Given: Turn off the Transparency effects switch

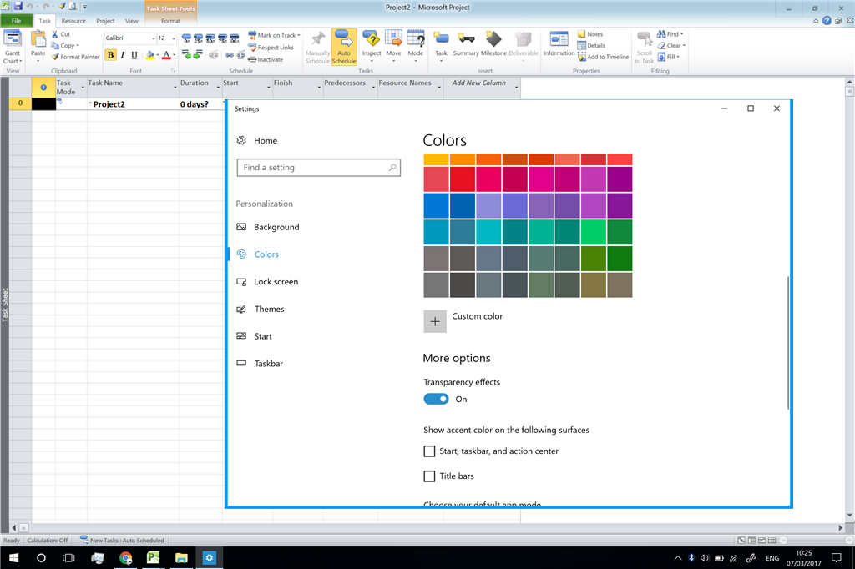Looking at the screenshot, I should point(436,399).
